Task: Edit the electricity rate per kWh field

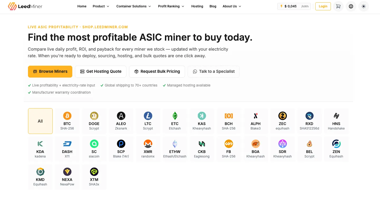Action: (294, 6)
